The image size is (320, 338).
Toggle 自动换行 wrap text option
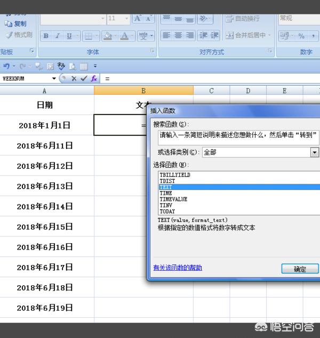(x=243, y=19)
